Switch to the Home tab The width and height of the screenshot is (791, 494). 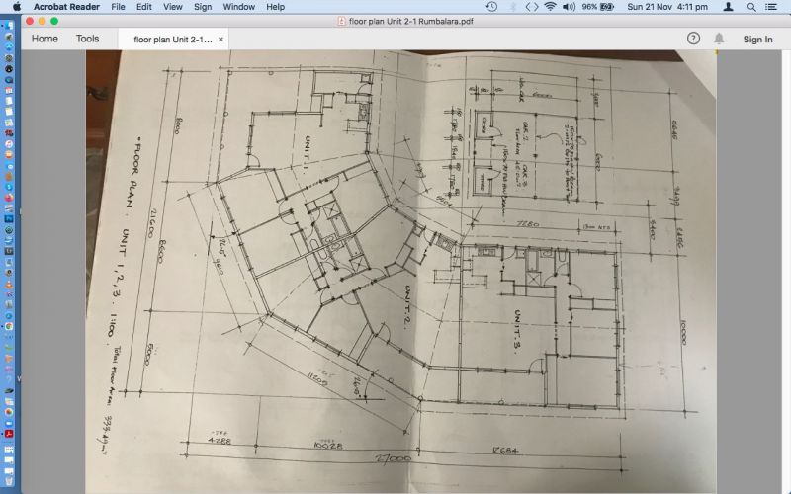click(x=44, y=39)
